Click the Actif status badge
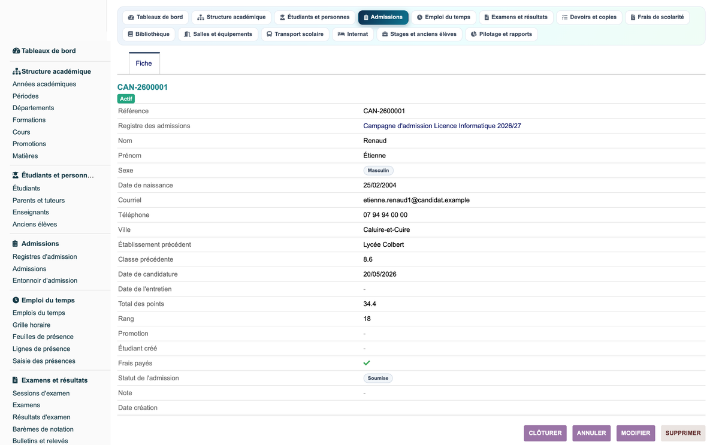Viewport: 719px width, 445px height. click(126, 99)
